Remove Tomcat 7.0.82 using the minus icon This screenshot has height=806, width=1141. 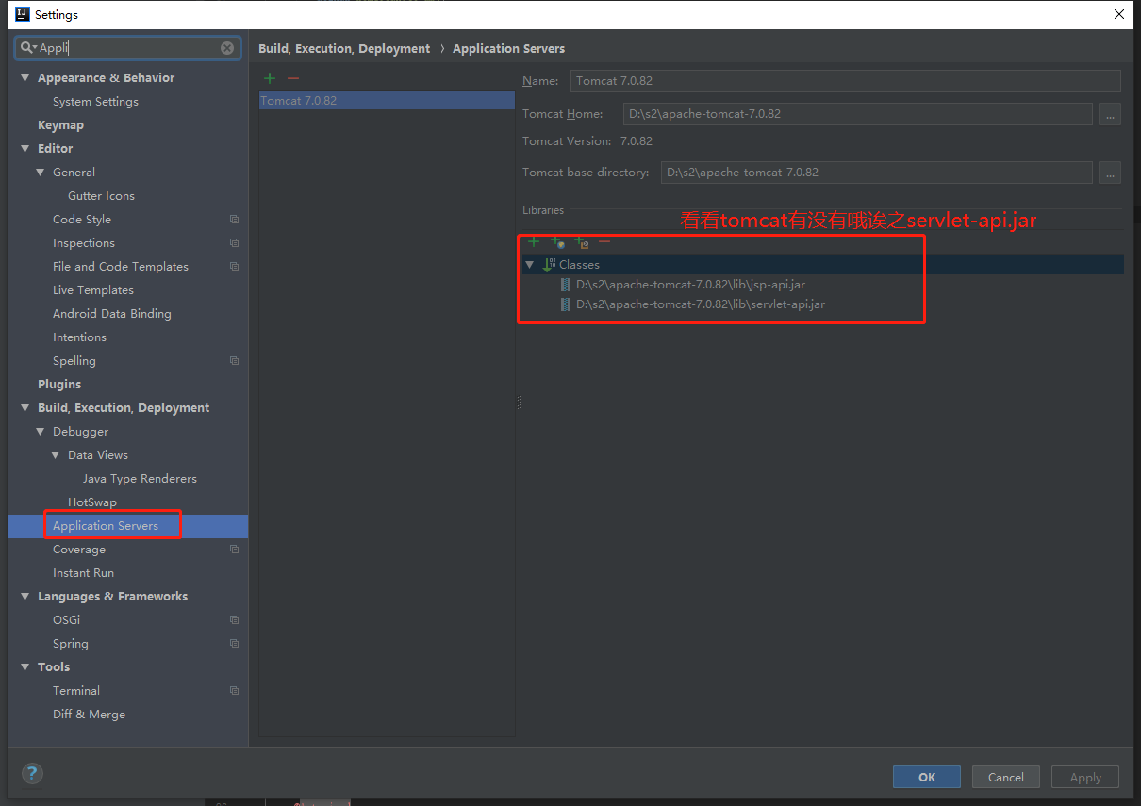pos(292,77)
